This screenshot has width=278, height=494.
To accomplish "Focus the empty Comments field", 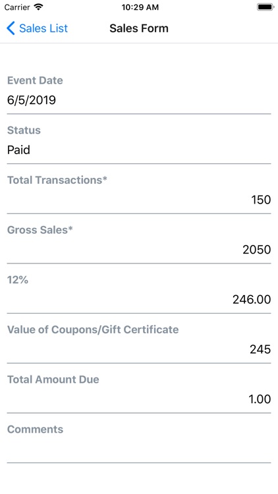I will pos(139,449).
